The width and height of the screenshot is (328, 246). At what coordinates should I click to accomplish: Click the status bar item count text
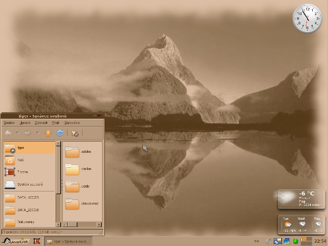tap(32, 232)
